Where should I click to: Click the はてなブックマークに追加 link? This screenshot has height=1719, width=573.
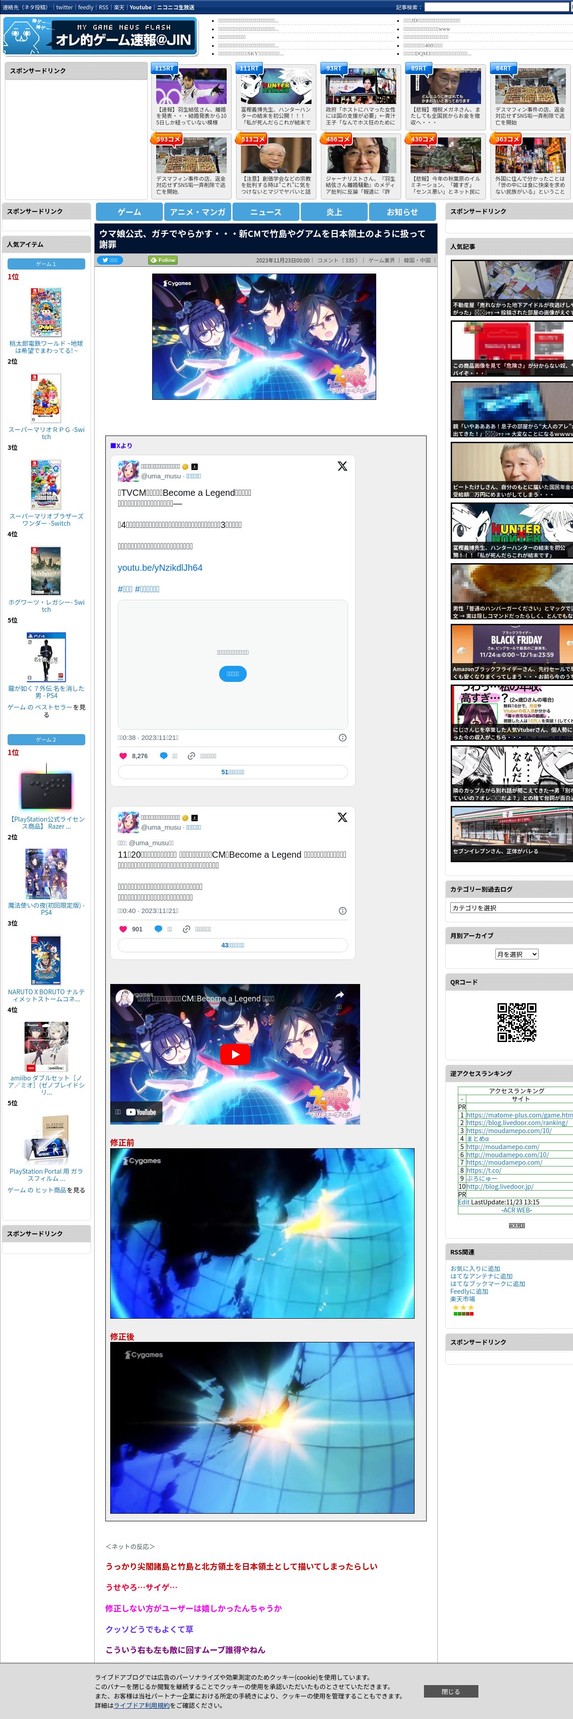tap(488, 1283)
